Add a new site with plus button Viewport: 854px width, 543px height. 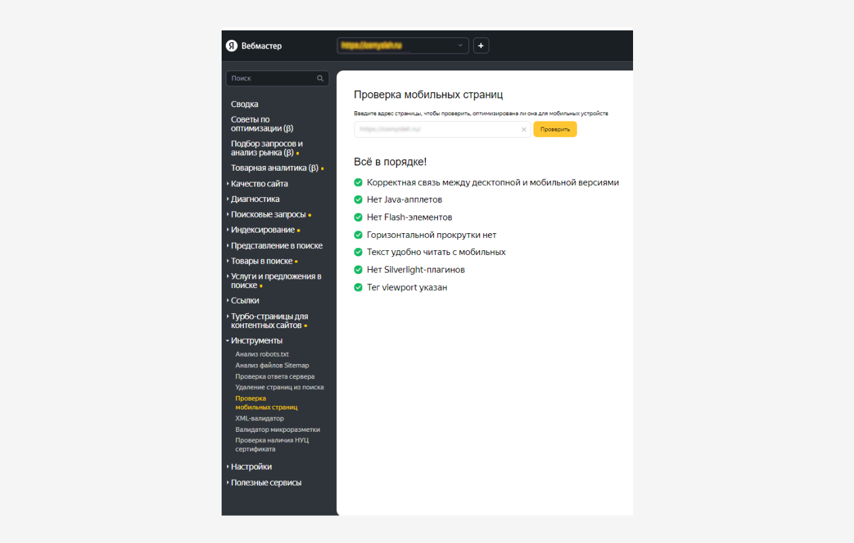coord(481,45)
